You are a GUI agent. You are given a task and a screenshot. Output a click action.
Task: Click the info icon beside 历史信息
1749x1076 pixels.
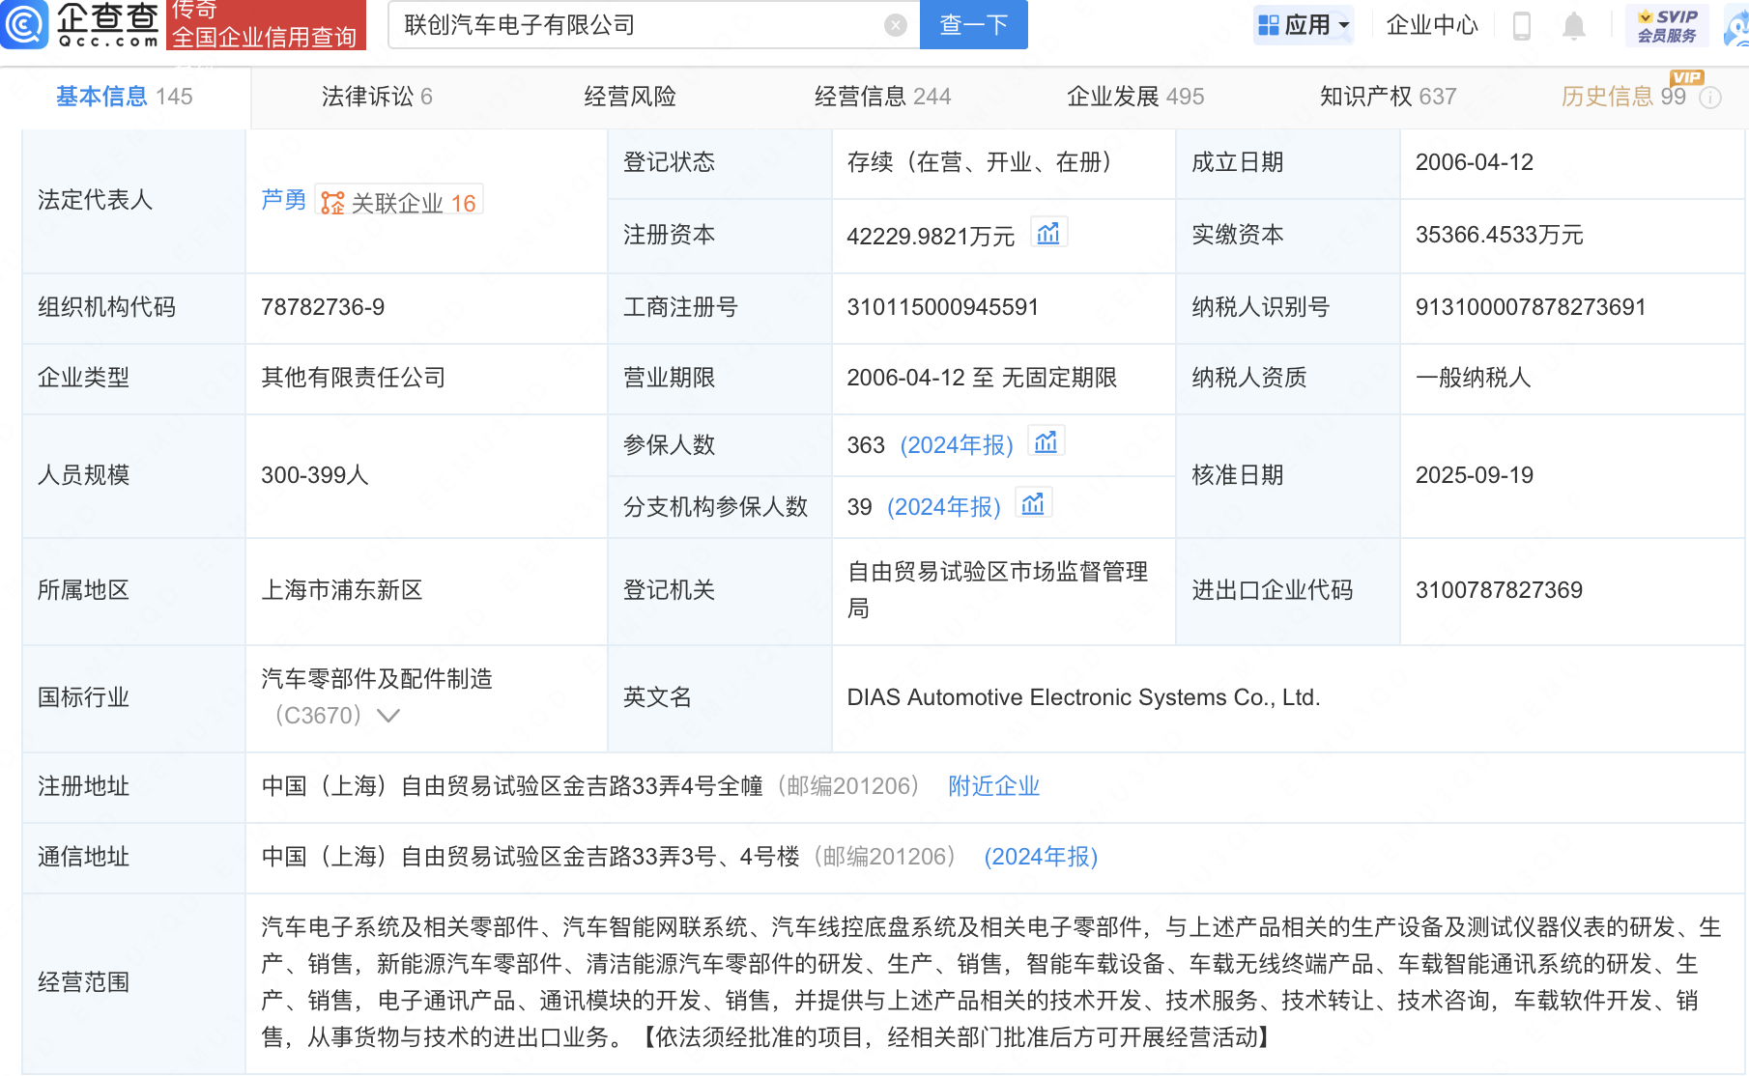1710,98
